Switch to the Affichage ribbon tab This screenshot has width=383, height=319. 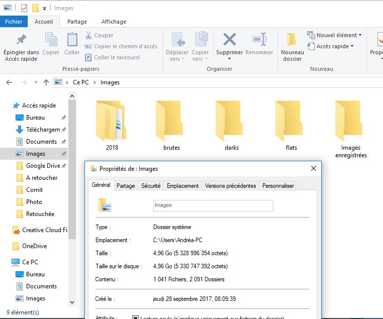114,22
